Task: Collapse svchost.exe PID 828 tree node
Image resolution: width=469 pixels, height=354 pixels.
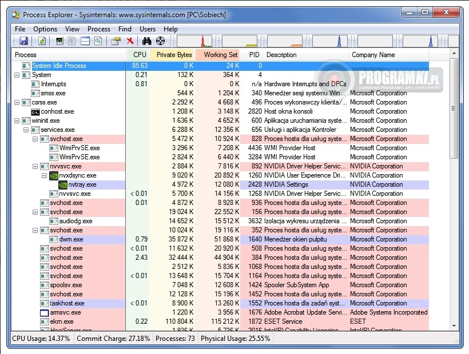Action: coord(35,139)
